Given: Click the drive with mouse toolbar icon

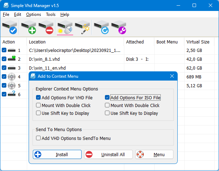Looking at the screenshot, I should (65, 28).
